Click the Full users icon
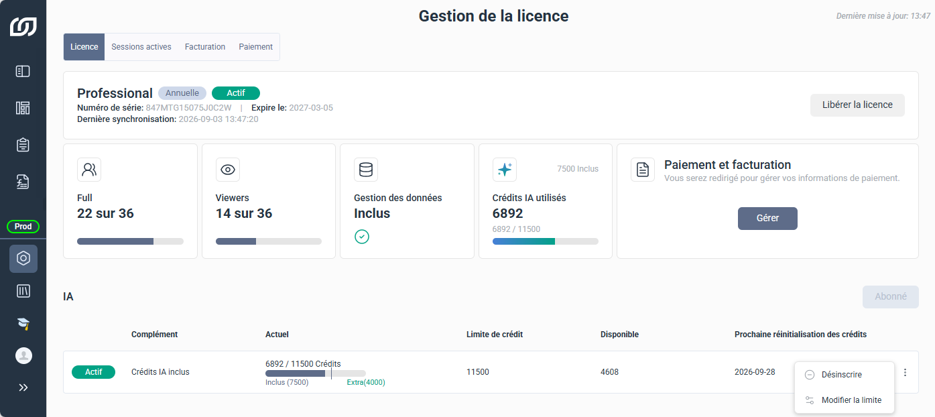This screenshot has height=417, width=935. (89, 170)
